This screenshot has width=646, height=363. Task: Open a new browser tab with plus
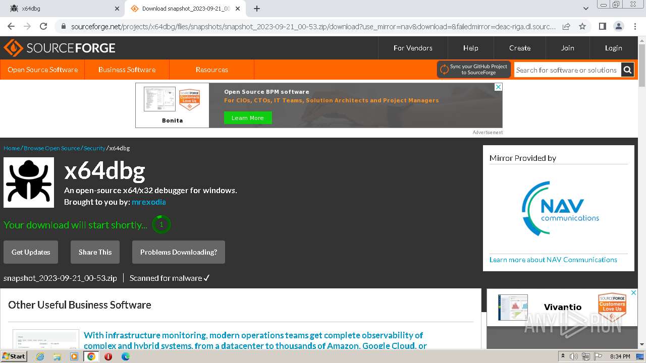tap(257, 9)
